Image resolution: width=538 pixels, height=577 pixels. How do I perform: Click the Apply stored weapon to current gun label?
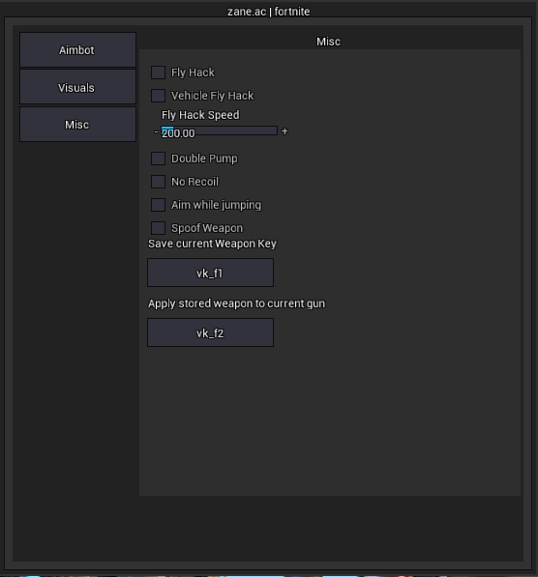coord(236,303)
